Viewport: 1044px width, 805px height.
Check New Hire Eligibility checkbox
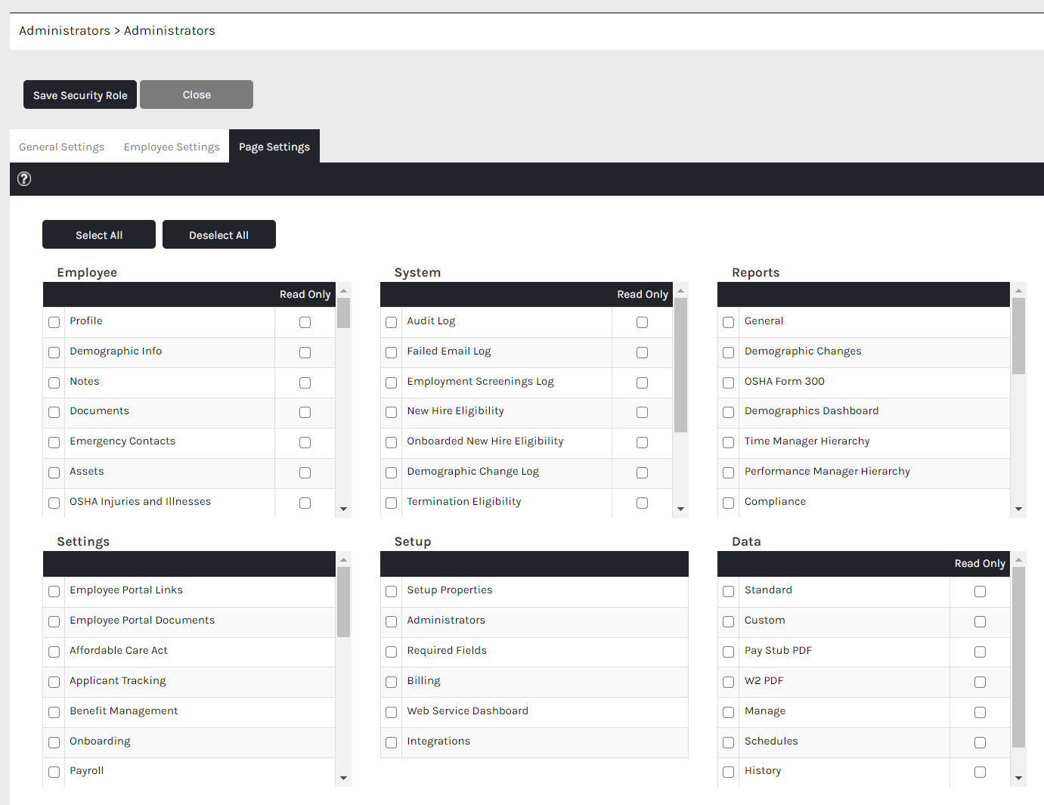tap(392, 412)
